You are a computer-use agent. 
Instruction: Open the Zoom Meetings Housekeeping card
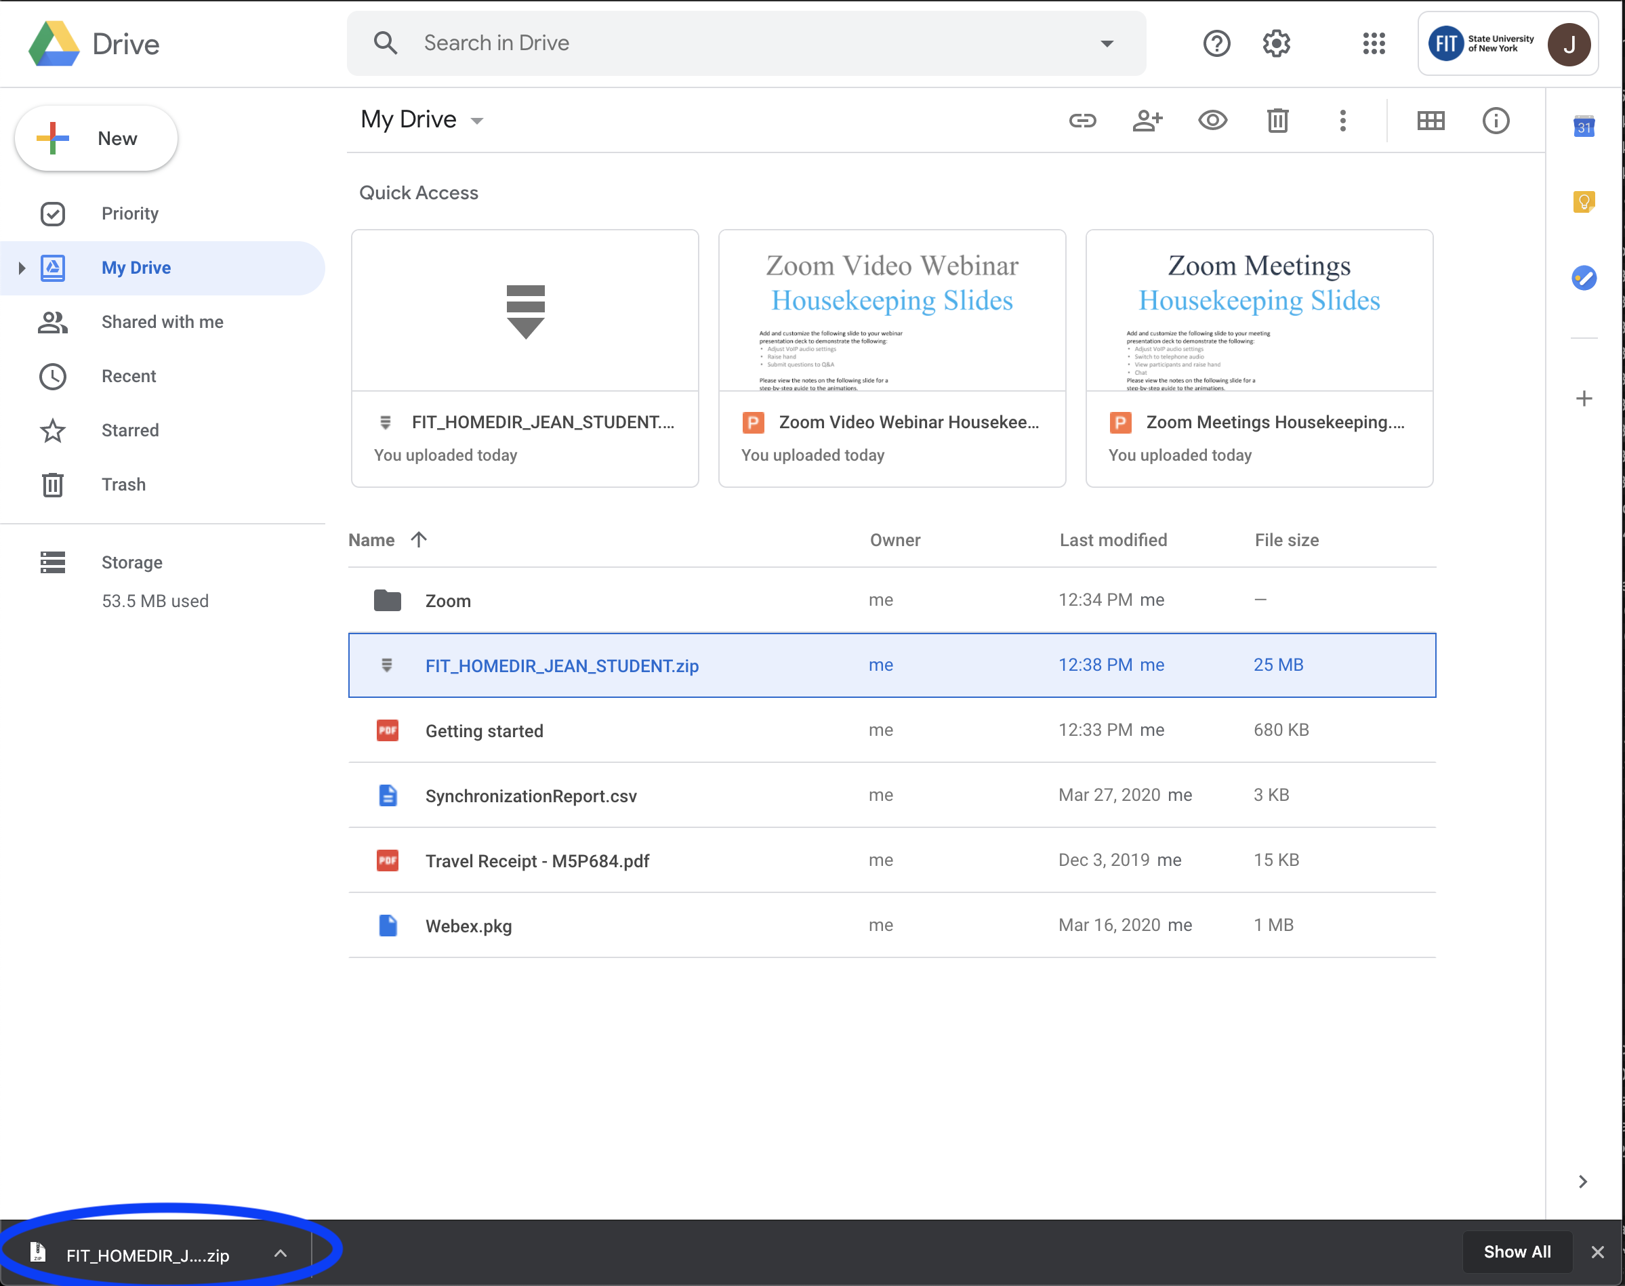point(1259,358)
